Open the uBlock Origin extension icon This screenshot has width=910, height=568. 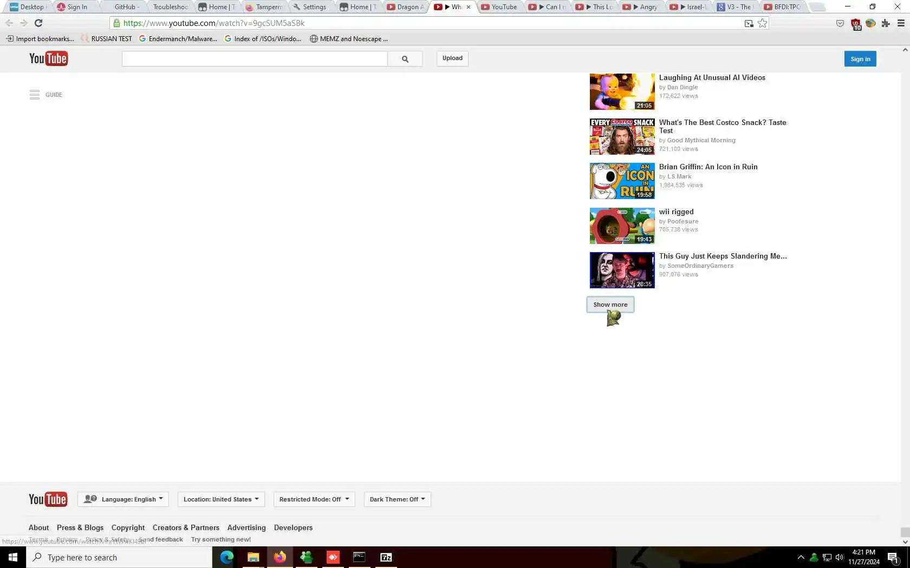point(856,24)
